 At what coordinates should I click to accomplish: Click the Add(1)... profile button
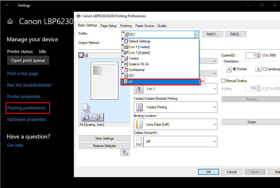(x=212, y=34)
